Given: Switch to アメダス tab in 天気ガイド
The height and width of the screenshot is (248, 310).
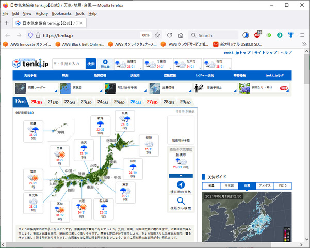Looking at the screenshot, I should 264,185.
